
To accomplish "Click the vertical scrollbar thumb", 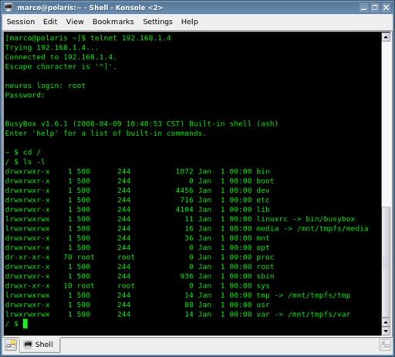I will (386, 261).
